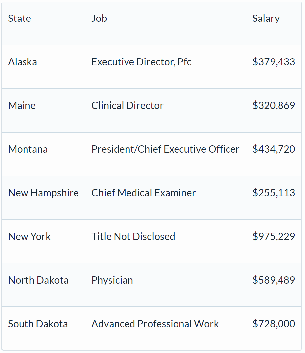Click the $975,229 salary value
Image resolution: width=305 pixels, height=353 pixels.
pyautogui.click(x=274, y=237)
